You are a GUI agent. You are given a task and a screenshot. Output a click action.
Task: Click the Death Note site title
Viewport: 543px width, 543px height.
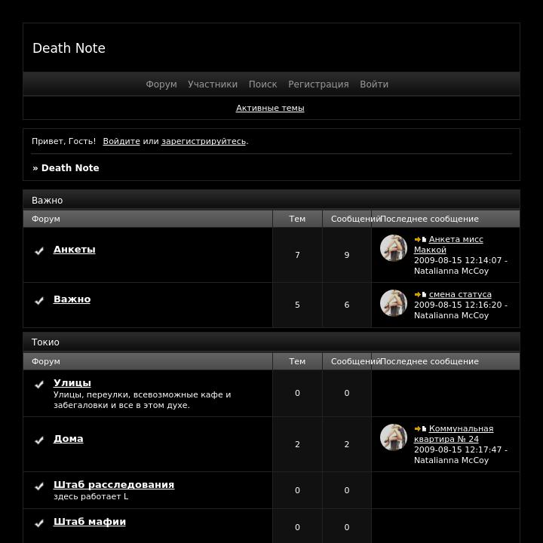(x=69, y=48)
